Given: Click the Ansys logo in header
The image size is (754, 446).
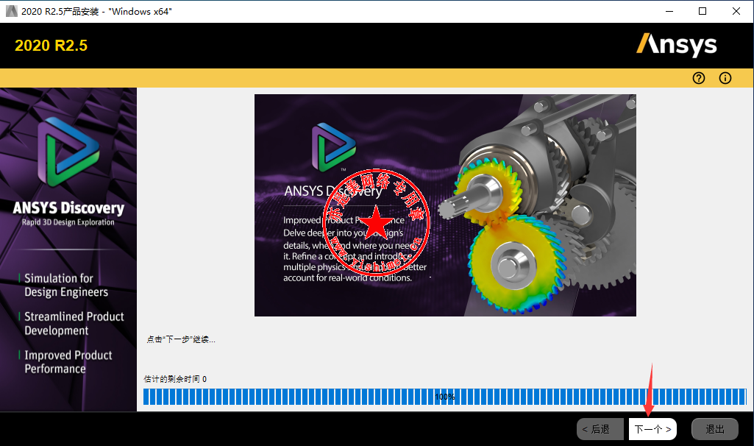Looking at the screenshot, I should (677, 44).
